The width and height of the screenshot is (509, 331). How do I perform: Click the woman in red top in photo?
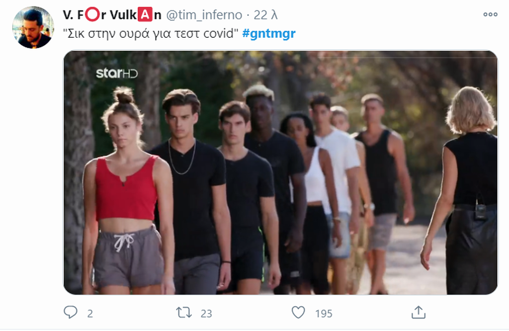tap(127, 191)
